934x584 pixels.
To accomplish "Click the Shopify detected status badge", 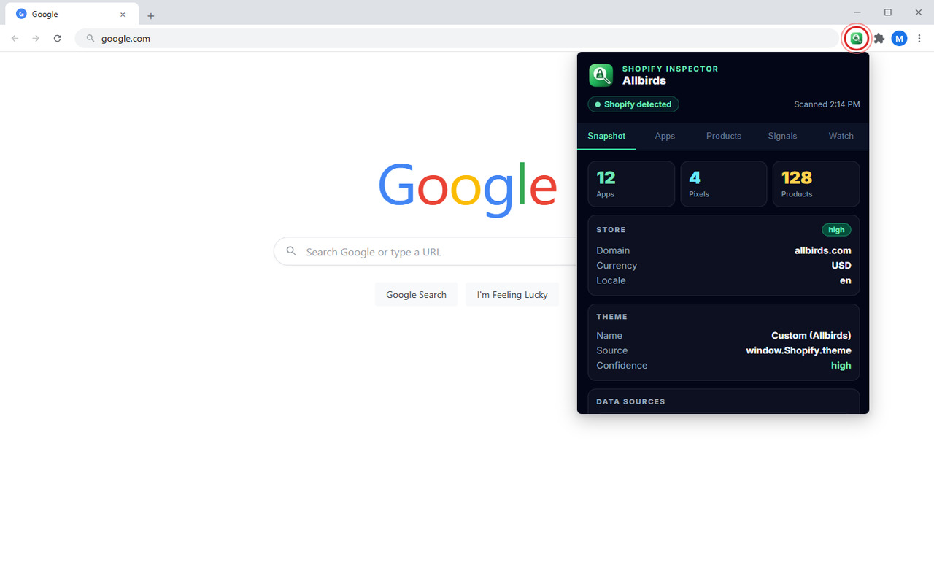I will click(x=633, y=104).
